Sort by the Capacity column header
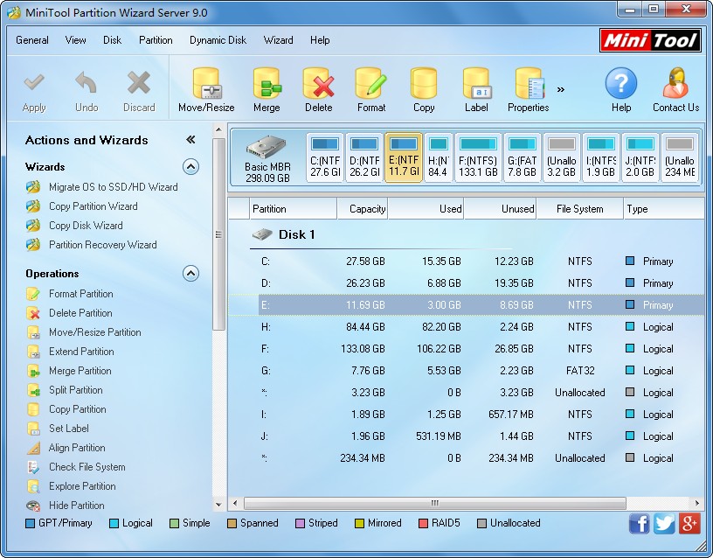Screen dimensions: 713x558 point(363,209)
